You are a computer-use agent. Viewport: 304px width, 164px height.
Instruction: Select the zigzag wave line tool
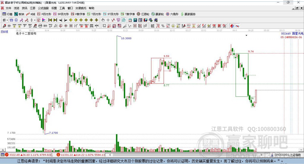tap(129, 26)
